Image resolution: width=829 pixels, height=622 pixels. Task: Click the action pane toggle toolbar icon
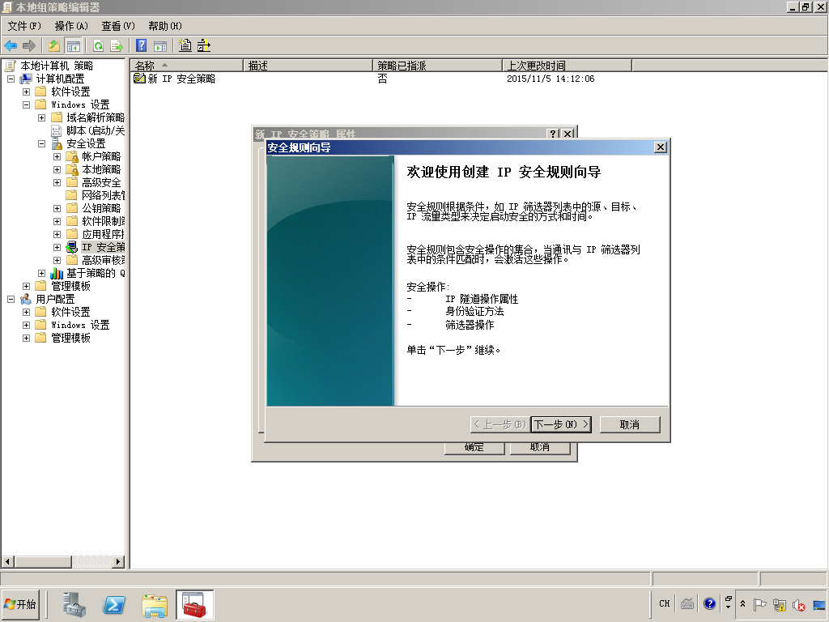pyautogui.click(x=160, y=46)
